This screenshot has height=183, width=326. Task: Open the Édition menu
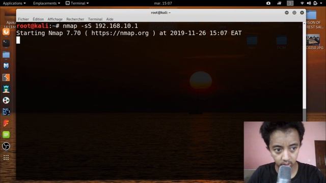38,19
